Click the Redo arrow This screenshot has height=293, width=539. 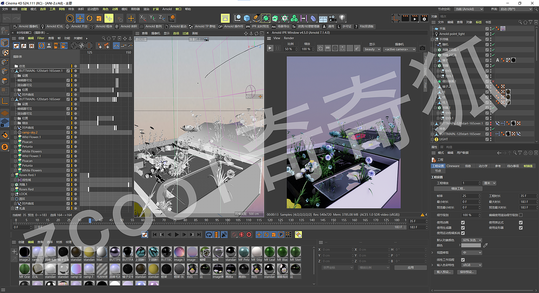[x=16, y=18]
